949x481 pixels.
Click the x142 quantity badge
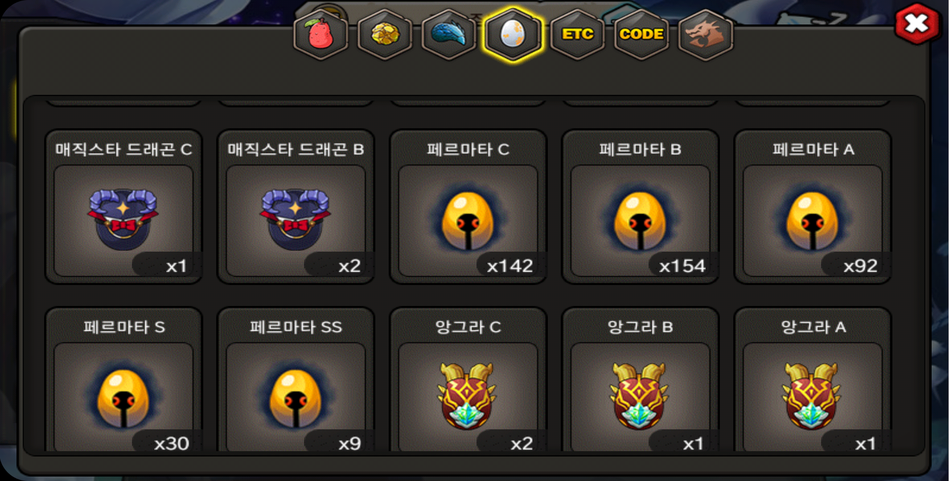(509, 266)
